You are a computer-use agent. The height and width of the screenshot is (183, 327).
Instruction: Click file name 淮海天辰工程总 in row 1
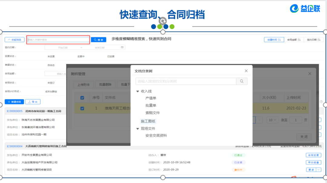(117, 108)
